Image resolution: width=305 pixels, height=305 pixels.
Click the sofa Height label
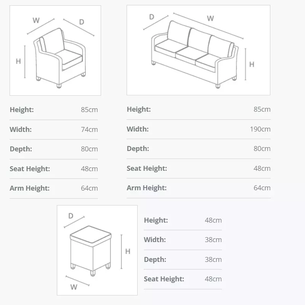pyautogui.click(x=139, y=109)
